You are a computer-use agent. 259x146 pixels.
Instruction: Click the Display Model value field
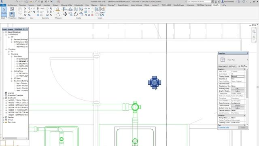(x=238, y=76)
